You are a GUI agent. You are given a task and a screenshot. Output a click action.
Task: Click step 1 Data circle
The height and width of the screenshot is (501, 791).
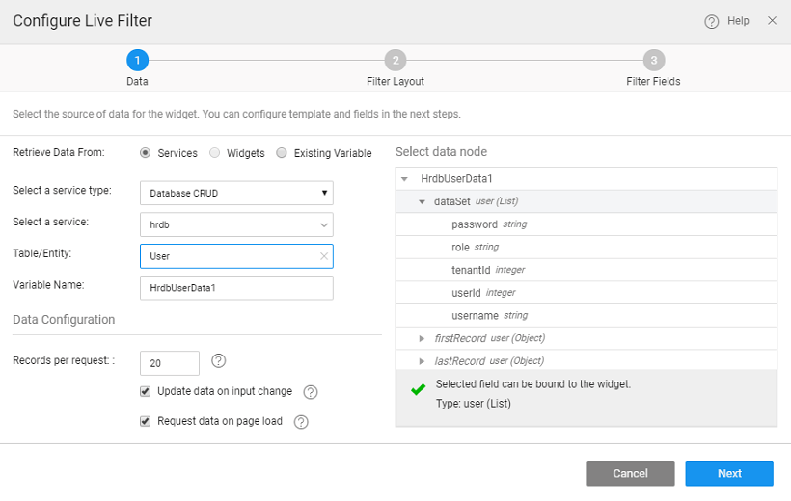pyautogui.click(x=137, y=60)
